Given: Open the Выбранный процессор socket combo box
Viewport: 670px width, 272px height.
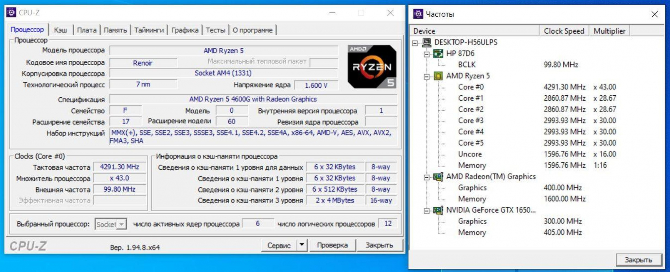Looking at the screenshot, I should coord(111,224).
